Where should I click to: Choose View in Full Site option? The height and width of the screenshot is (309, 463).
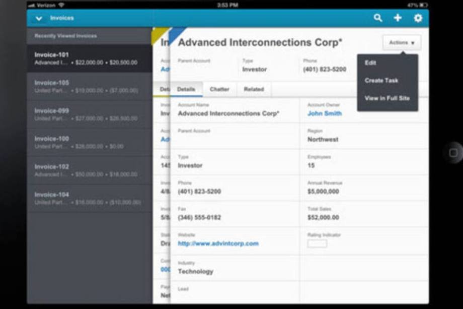(387, 98)
